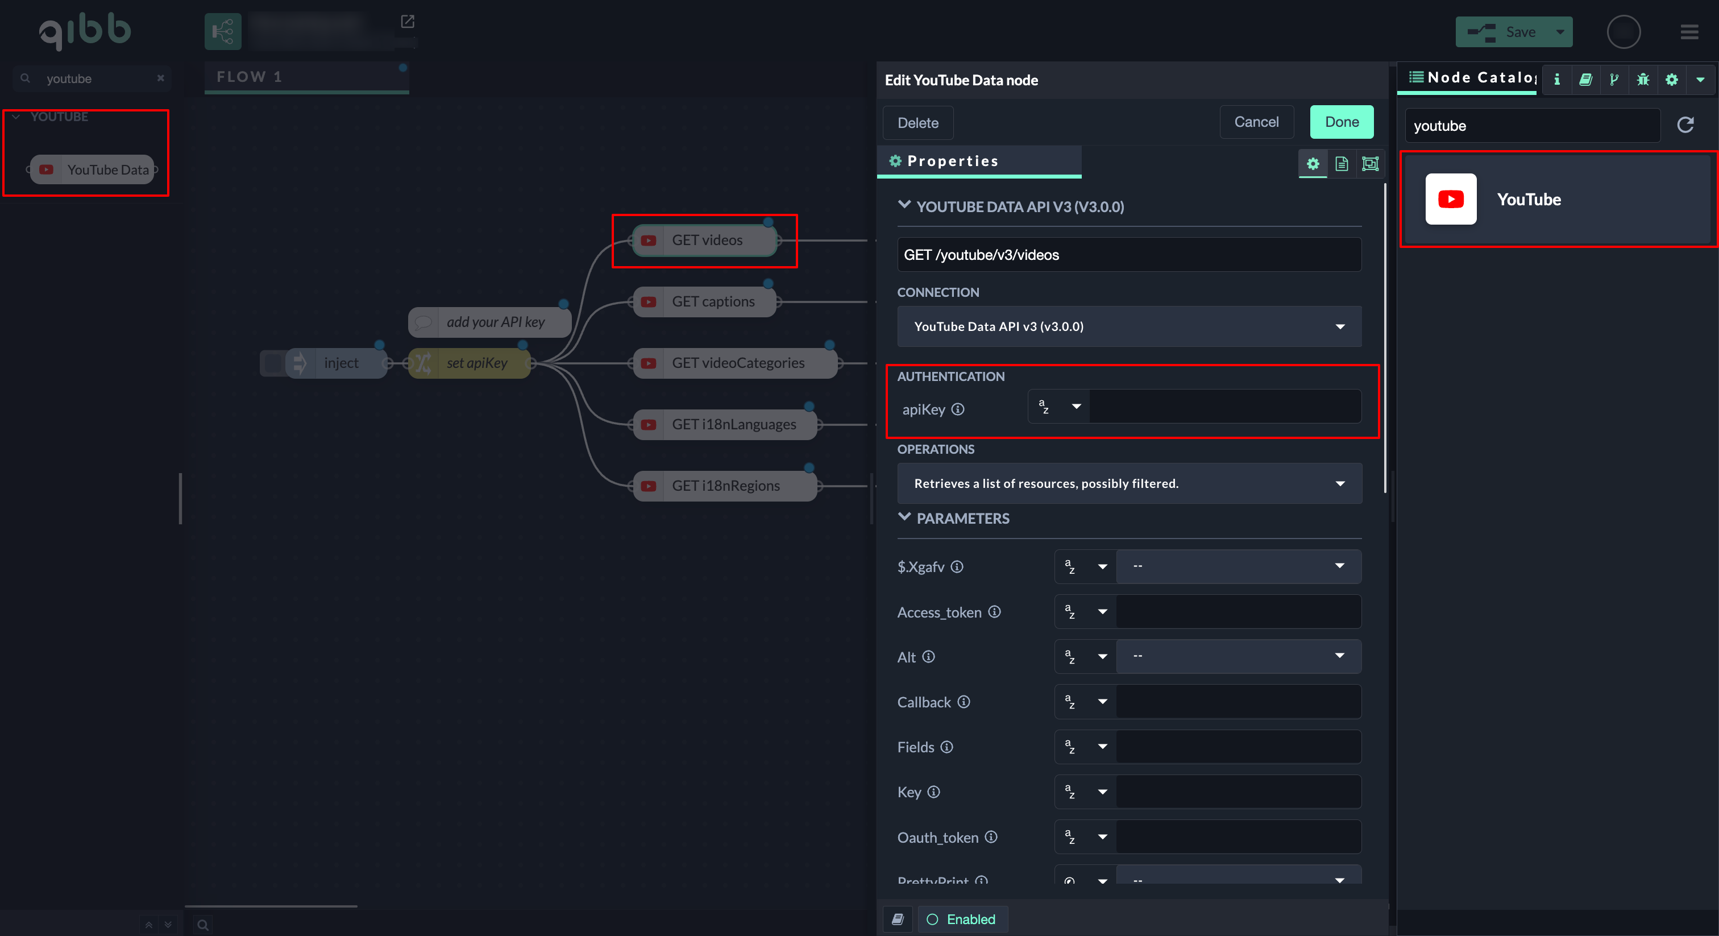Screen dimensions: 1719x936
Task: Clear the youtube palette search
Action: 161,78
